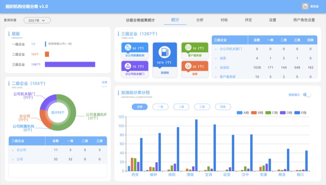Screen dimensions: 326x185
Task: Click the 549 value in 加油站 row
Action: 297,68
